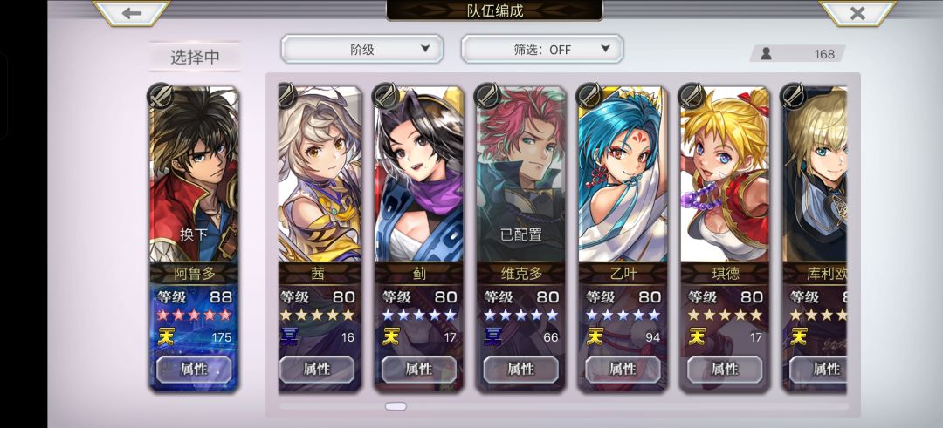The height and width of the screenshot is (428, 943).
Task: Open 属性 details for 茜
Action: click(x=317, y=370)
